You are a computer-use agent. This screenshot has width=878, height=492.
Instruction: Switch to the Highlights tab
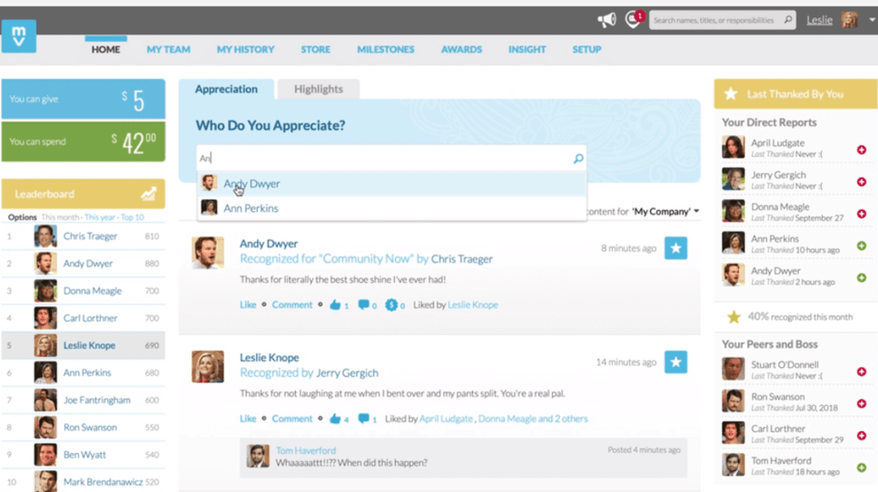coord(318,89)
